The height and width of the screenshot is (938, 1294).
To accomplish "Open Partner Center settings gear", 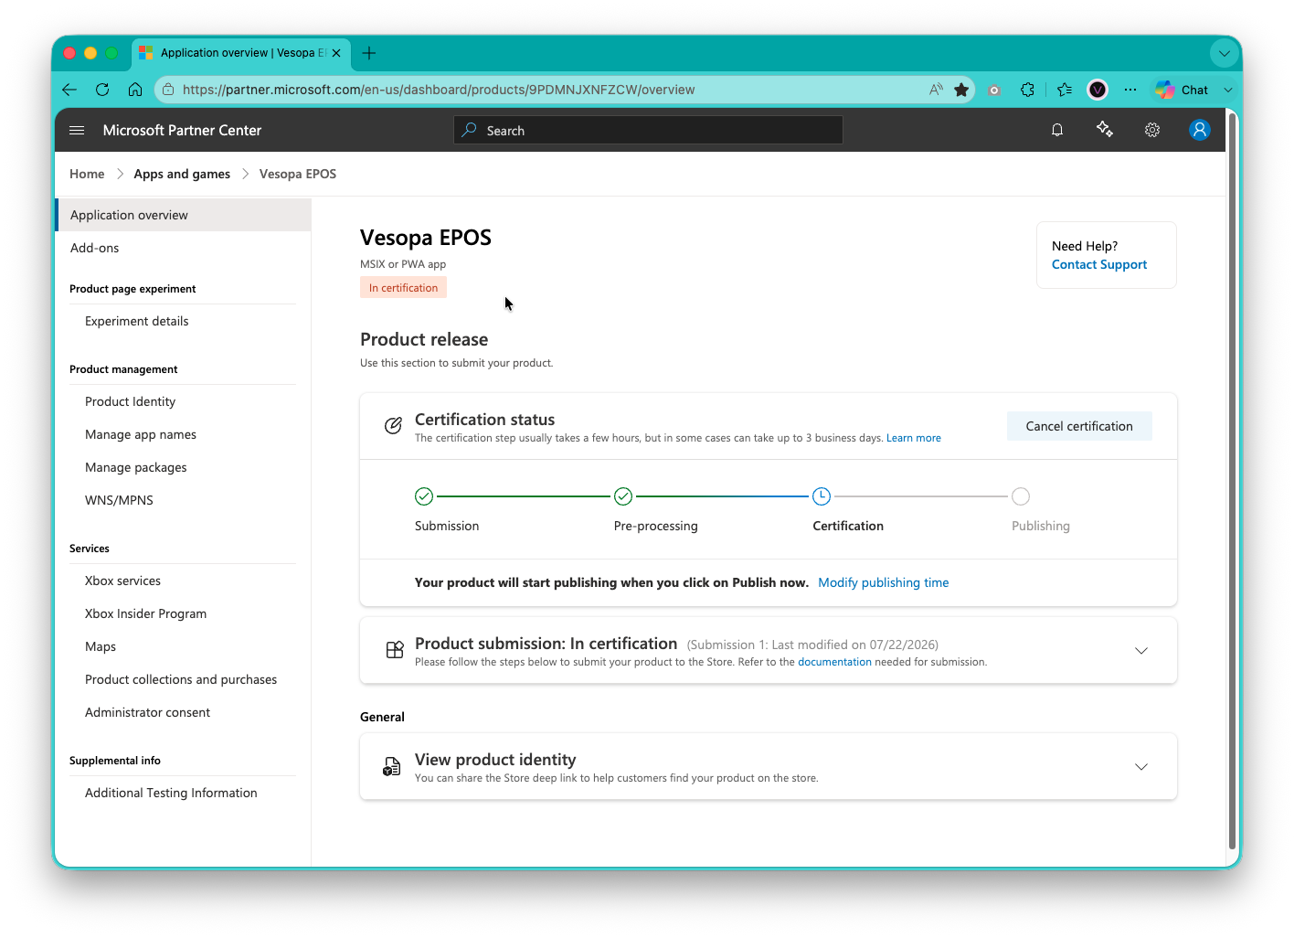I will tap(1152, 130).
